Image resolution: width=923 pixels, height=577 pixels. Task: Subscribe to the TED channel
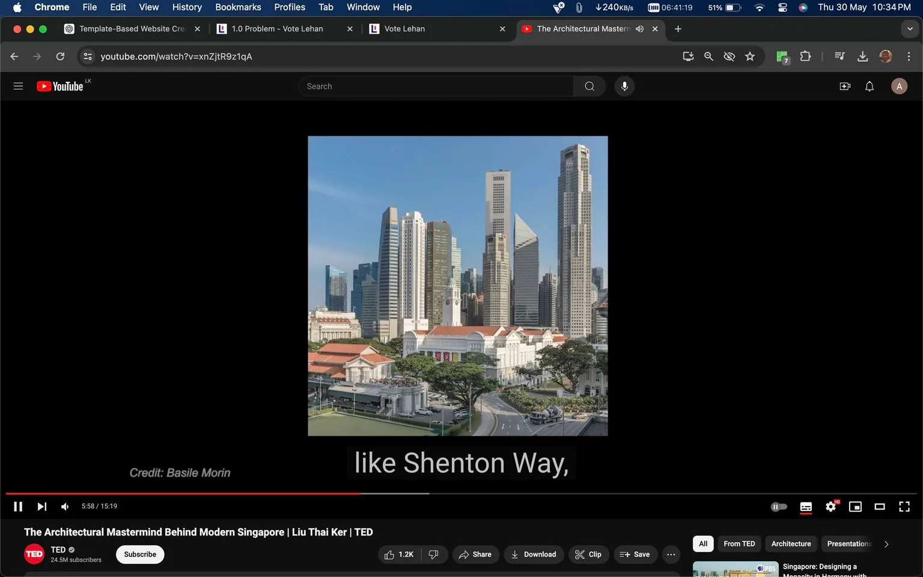(x=139, y=554)
